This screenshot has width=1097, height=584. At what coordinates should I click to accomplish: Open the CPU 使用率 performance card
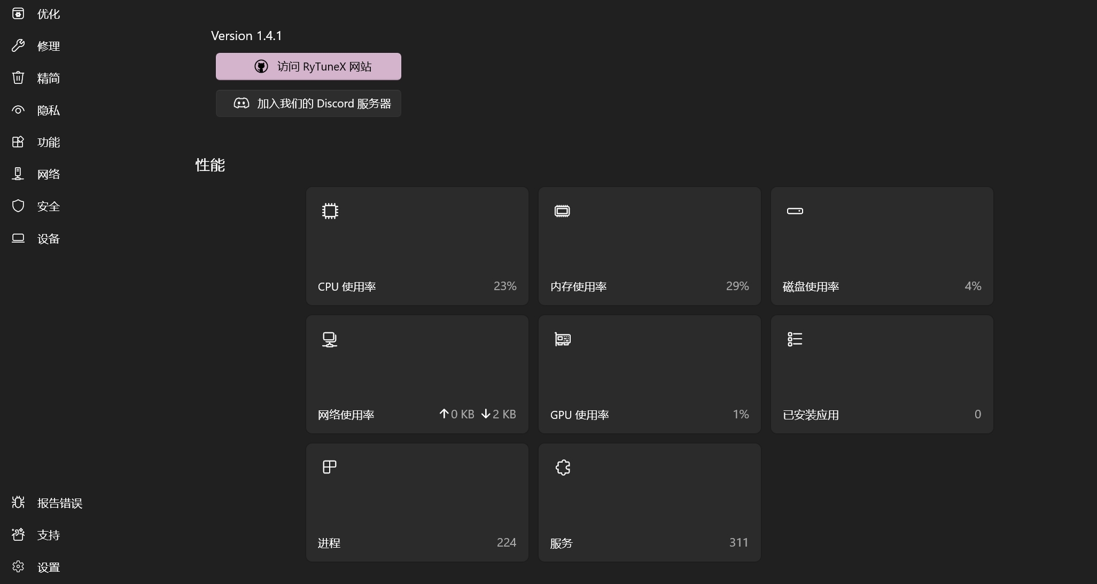pyautogui.click(x=416, y=246)
